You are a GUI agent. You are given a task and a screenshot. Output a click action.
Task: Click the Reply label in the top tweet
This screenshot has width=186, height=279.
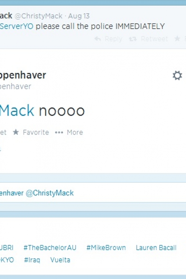click(x=113, y=39)
